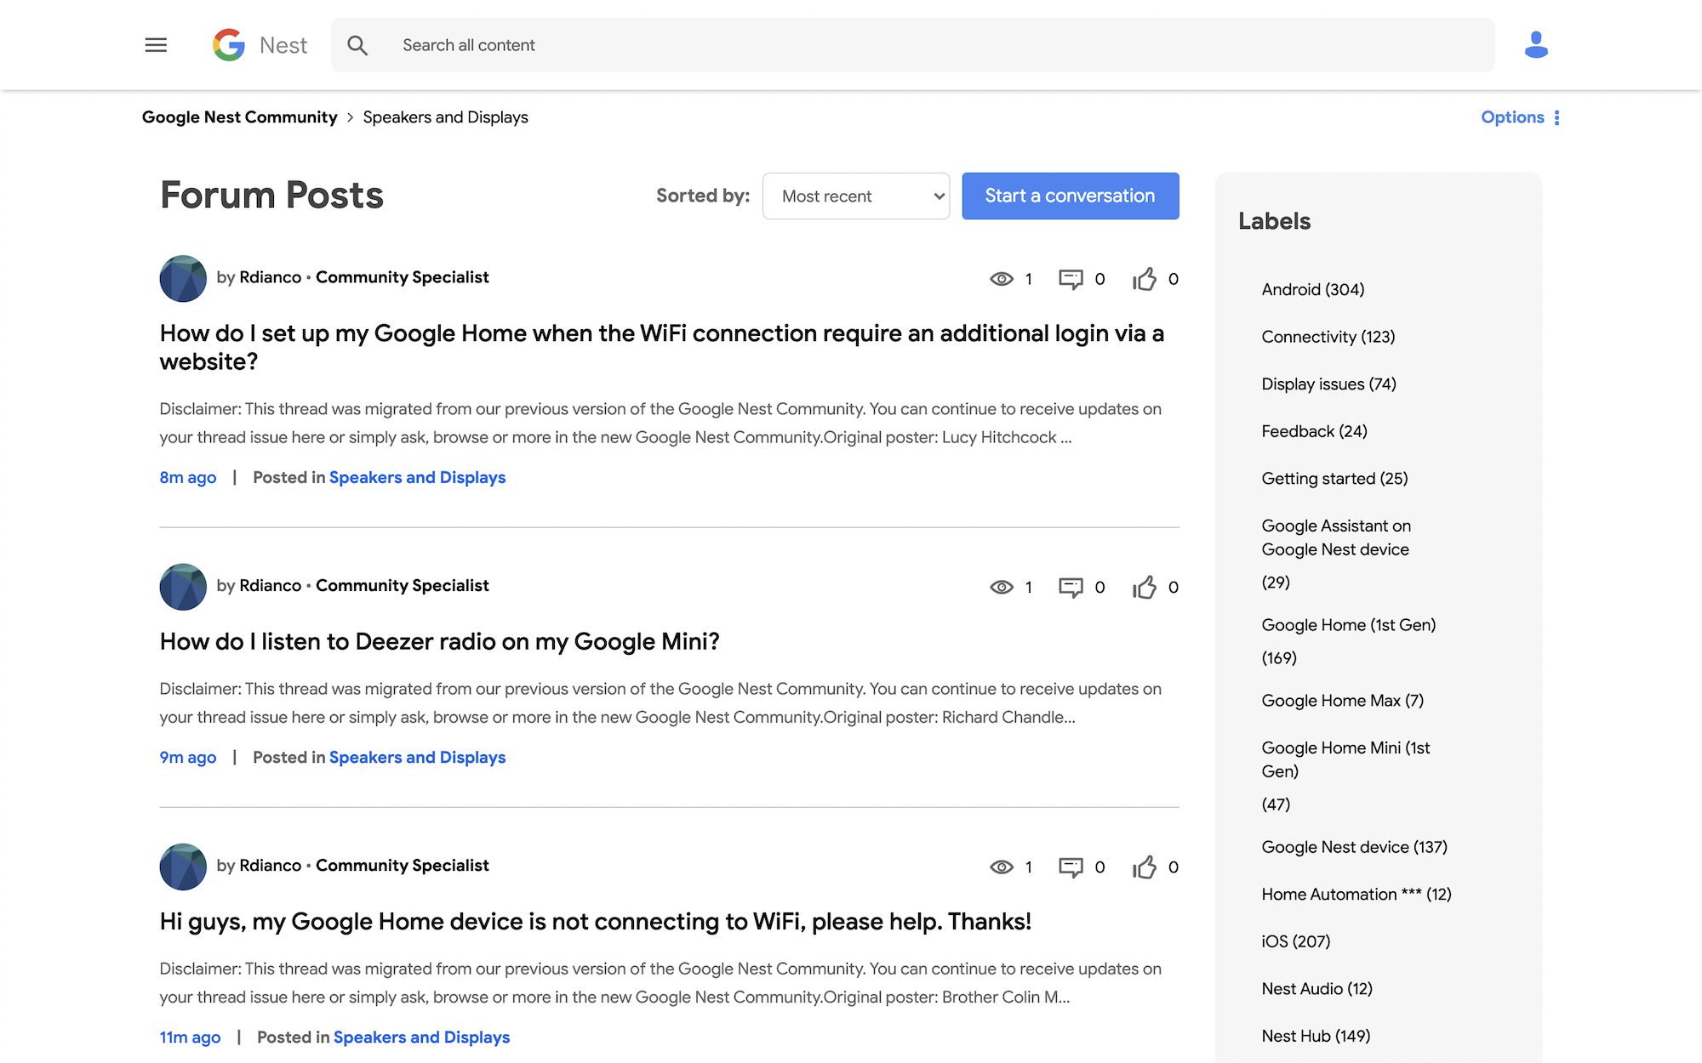Image resolution: width=1702 pixels, height=1063 pixels.
Task: Open the Connectivity label
Action: pos(1328,337)
